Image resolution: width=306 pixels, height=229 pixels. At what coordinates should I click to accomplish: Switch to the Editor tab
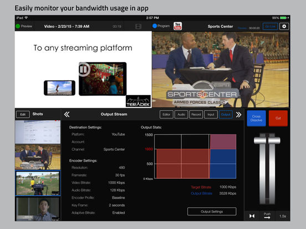tap(166, 114)
